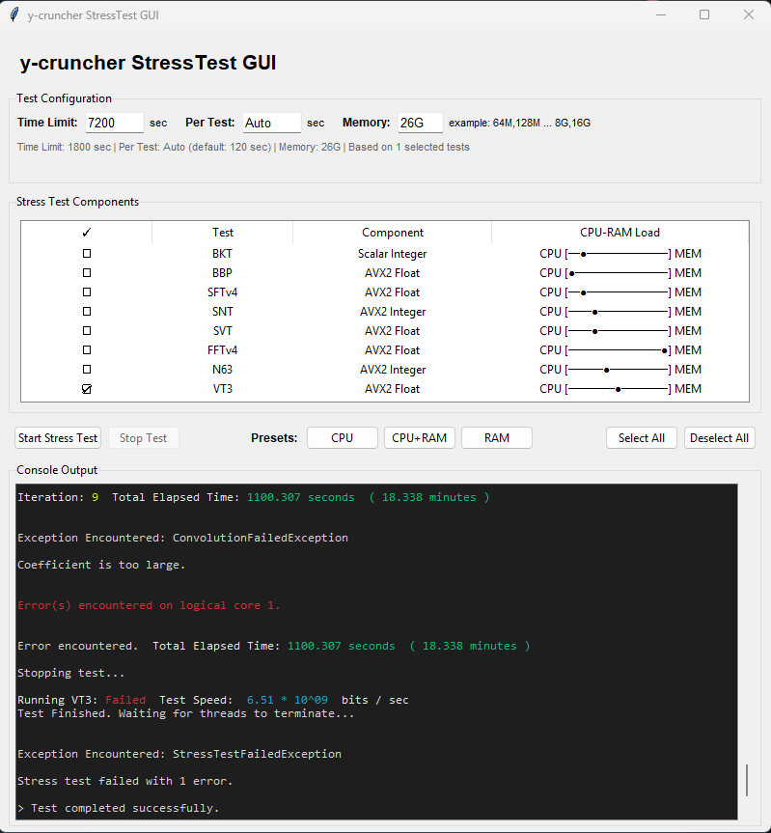Click the 'N63' test name

tap(223, 370)
